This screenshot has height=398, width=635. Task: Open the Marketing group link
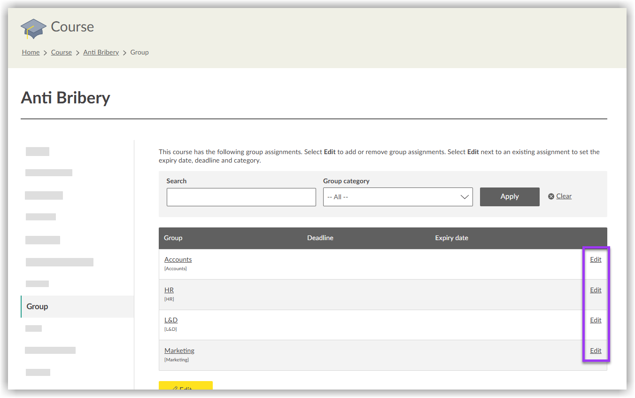pyautogui.click(x=179, y=351)
